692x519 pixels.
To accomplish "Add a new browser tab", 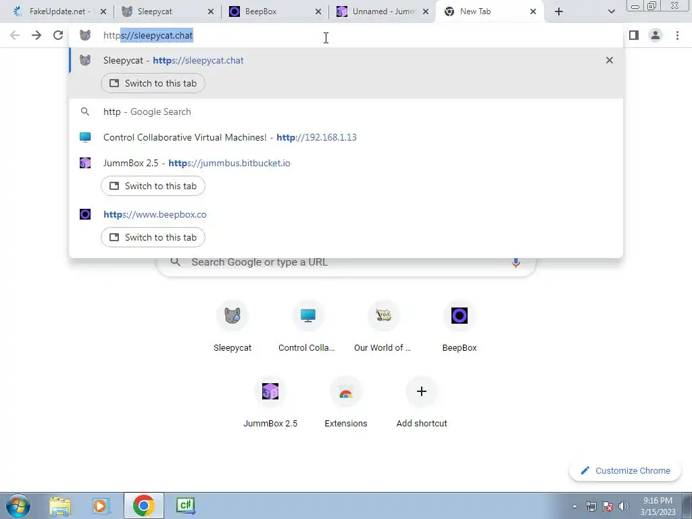I will [559, 11].
